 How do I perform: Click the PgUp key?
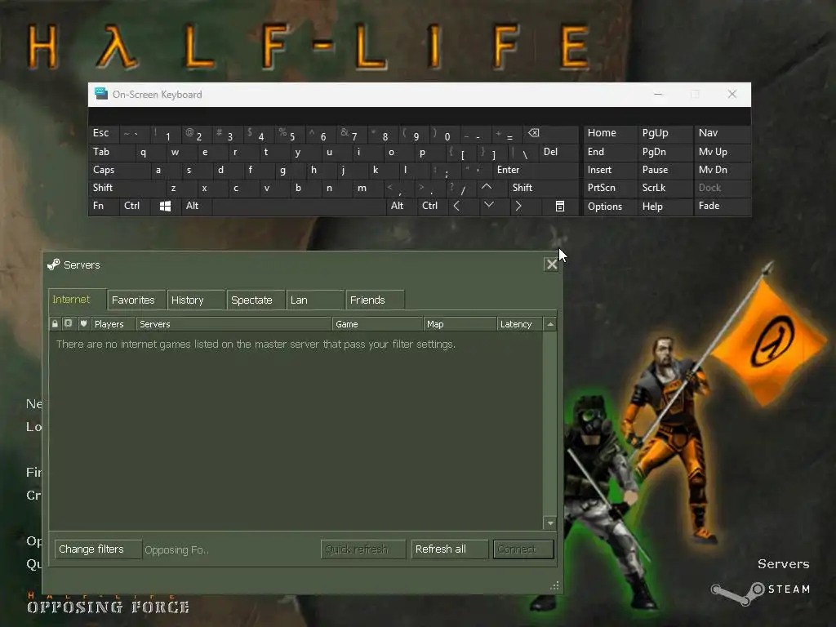point(665,133)
